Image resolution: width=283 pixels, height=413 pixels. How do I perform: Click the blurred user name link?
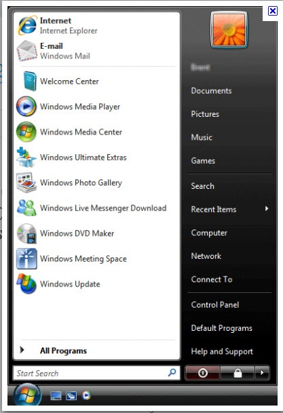point(200,67)
